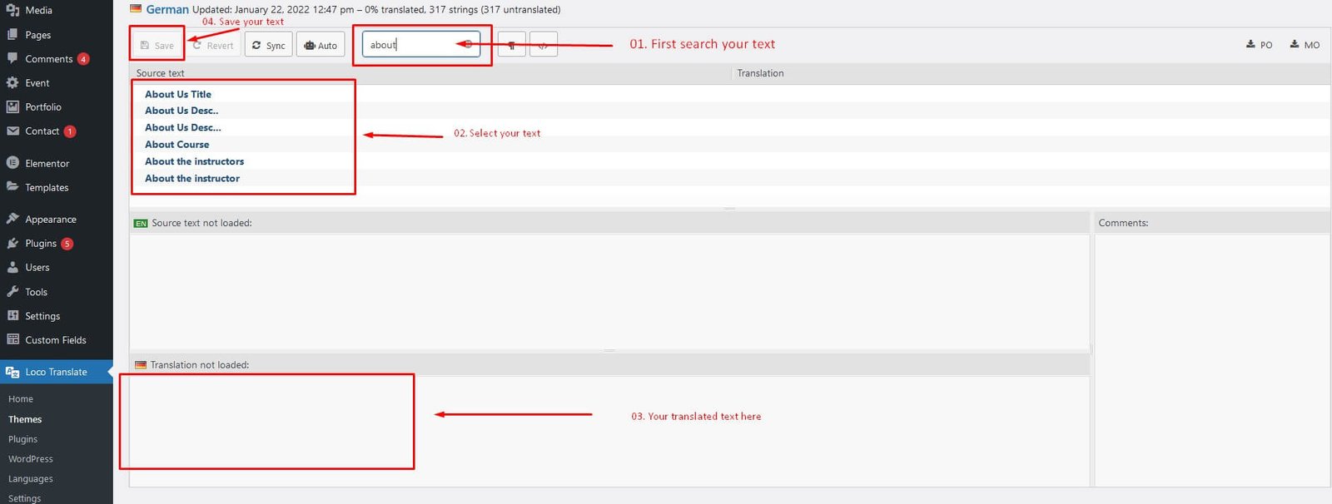Toggle code view with the angle brackets button
The image size is (1332, 504).
tap(543, 46)
